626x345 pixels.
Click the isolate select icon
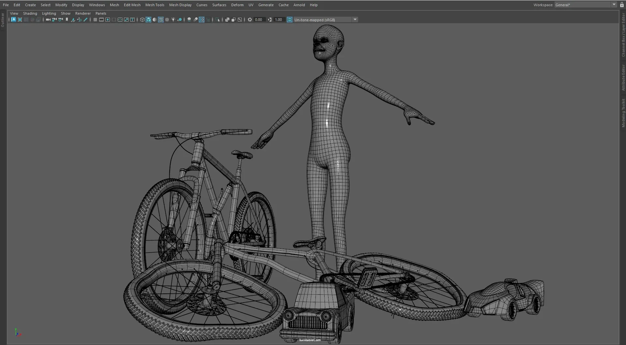217,20
